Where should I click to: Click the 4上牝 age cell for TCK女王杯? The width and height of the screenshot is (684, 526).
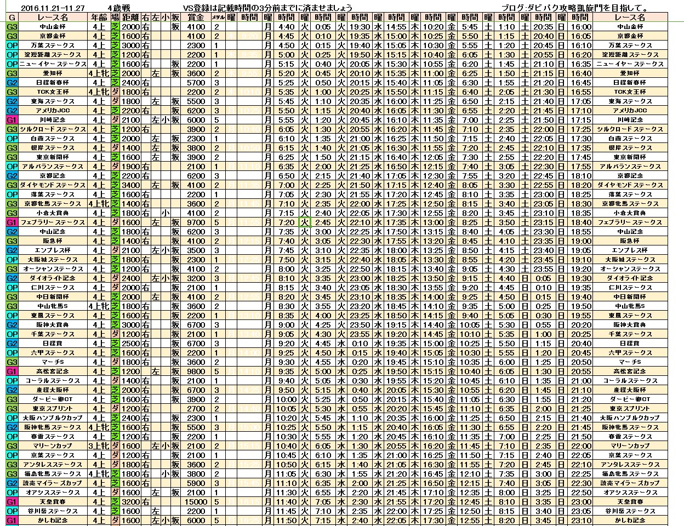point(99,92)
